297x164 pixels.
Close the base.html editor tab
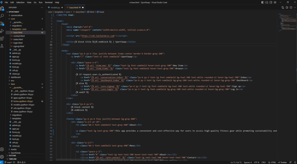point(83,8)
